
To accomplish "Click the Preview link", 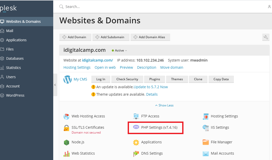I will [126, 67].
